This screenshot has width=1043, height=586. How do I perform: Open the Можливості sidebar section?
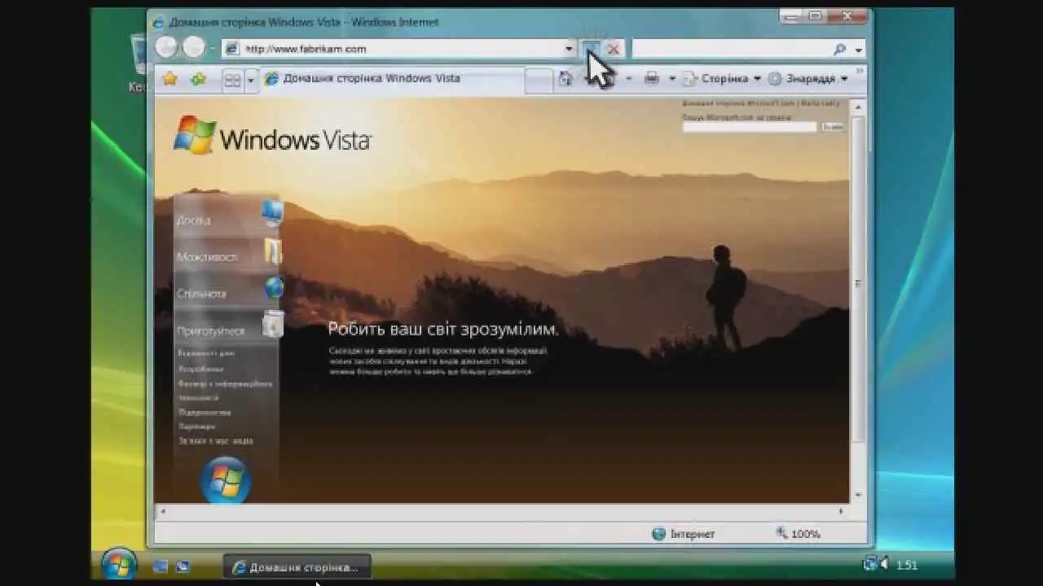pyautogui.click(x=208, y=257)
